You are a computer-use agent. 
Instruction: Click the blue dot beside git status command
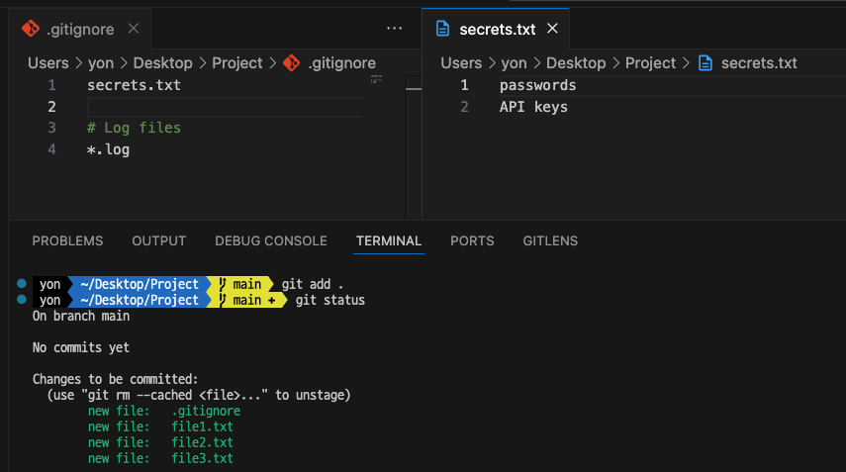click(x=22, y=299)
